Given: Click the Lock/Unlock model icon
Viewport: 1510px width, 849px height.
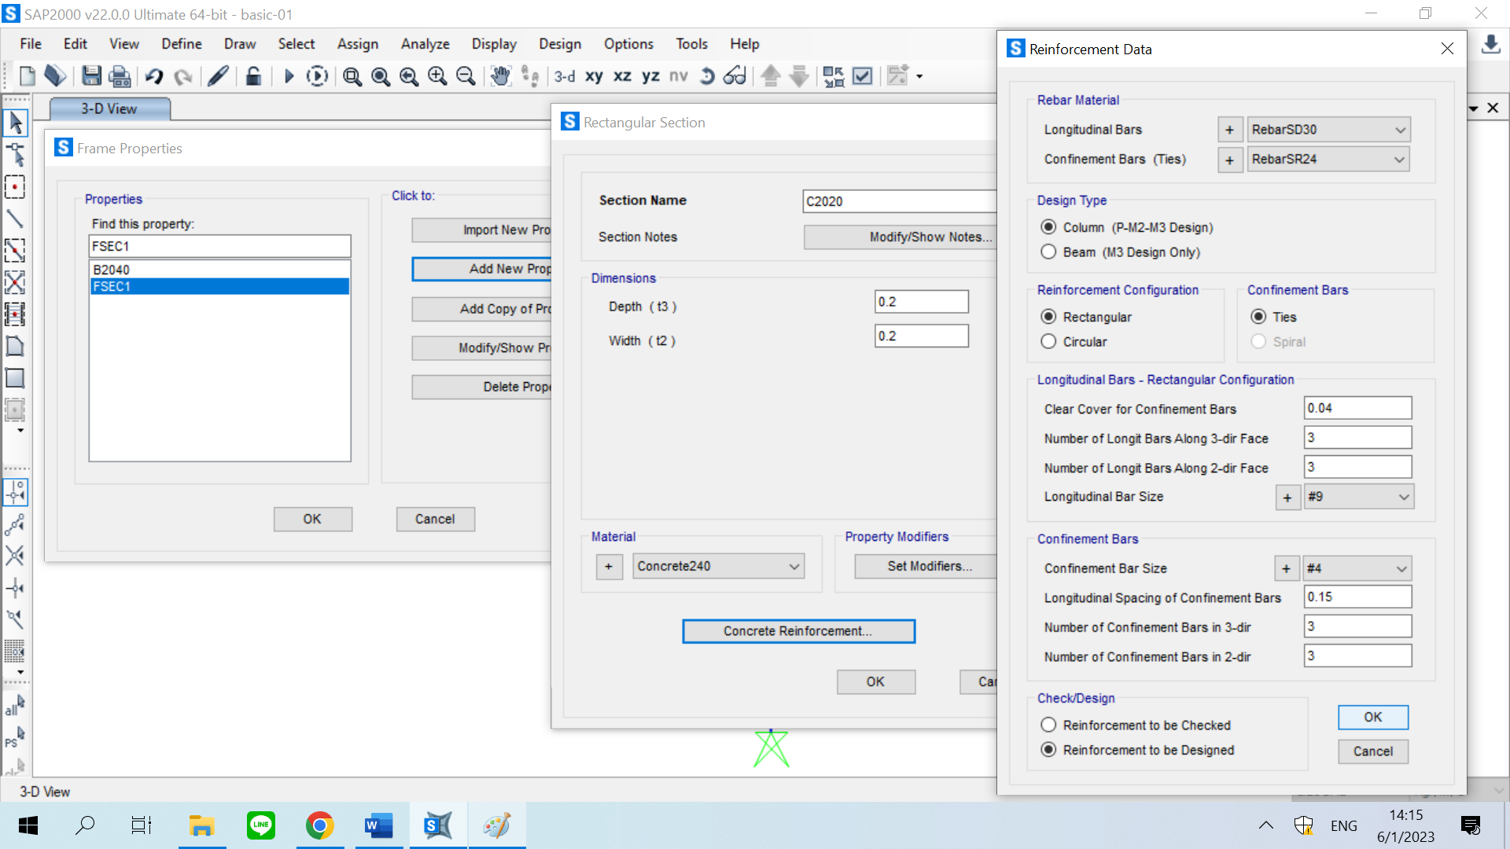Looking at the screenshot, I should [x=253, y=76].
